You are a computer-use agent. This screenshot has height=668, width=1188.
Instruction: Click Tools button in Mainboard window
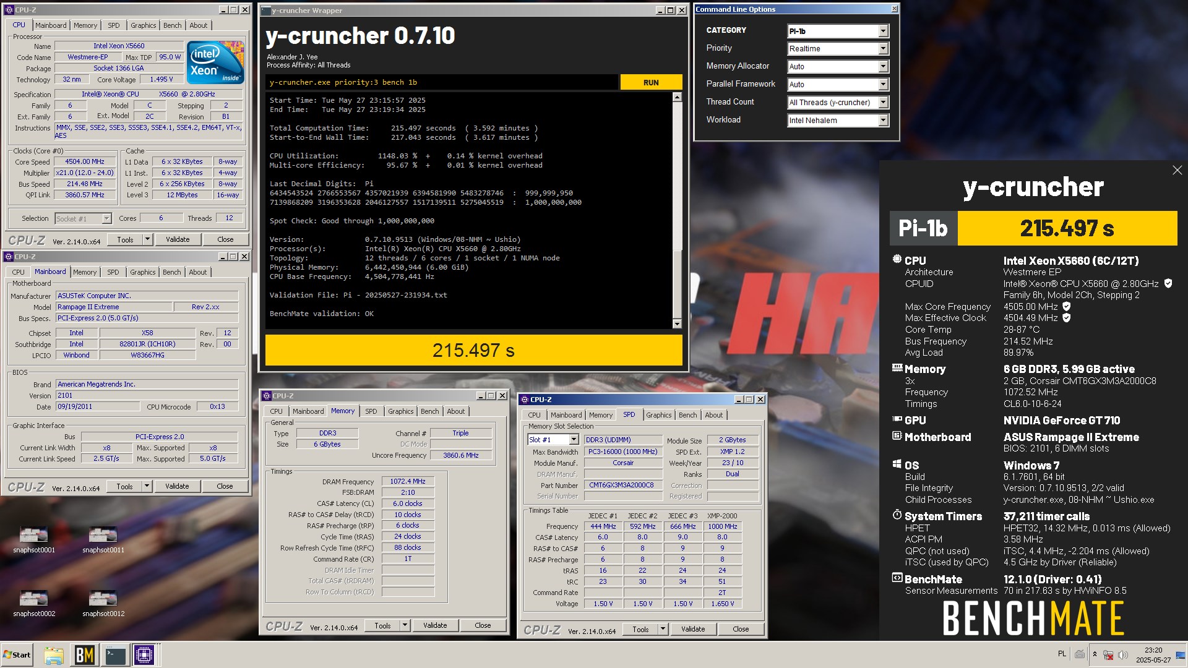pyautogui.click(x=125, y=487)
